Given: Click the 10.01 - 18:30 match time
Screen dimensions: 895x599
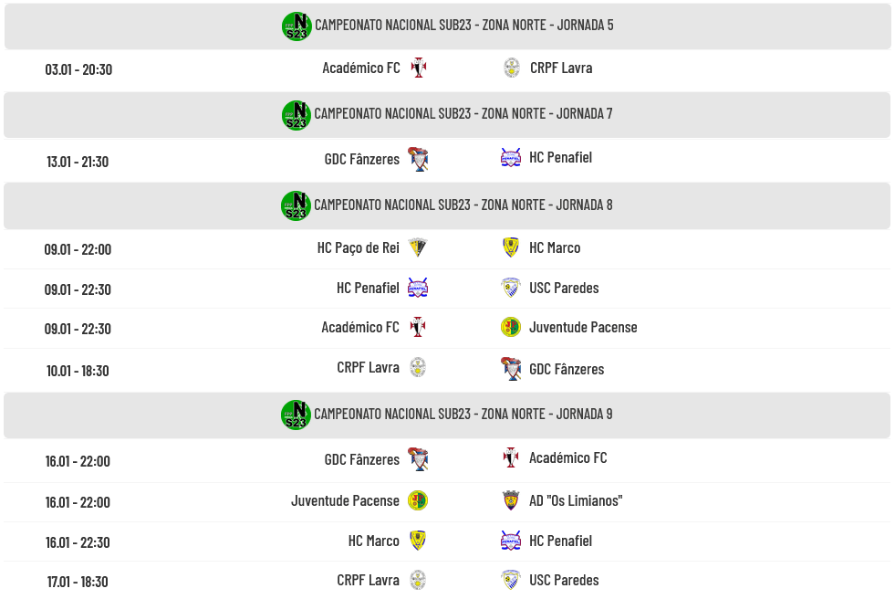Looking at the screenshot, I should 78,370.
